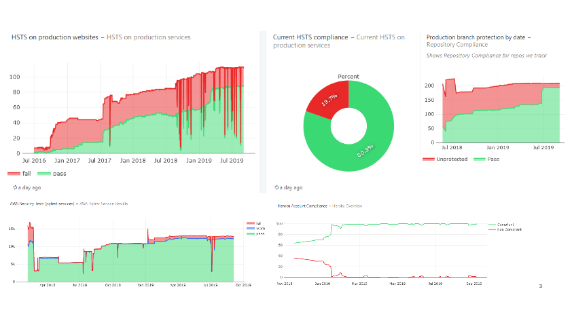
Task: Click refresh icon under Current HSTS compliance donut
Action: [x=276, y=187]
